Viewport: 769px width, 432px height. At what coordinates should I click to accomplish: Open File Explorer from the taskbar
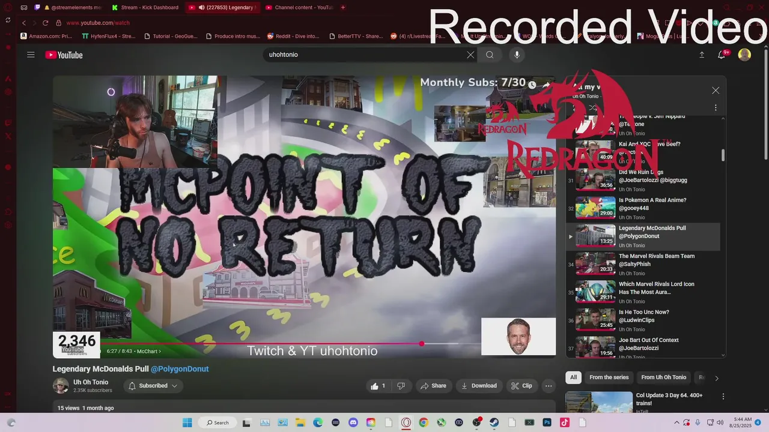(300, 422)
